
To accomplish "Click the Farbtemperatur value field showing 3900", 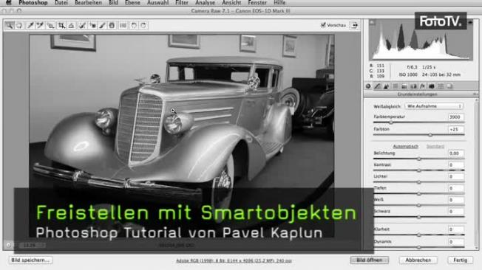I will (x=455, y=117).
